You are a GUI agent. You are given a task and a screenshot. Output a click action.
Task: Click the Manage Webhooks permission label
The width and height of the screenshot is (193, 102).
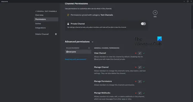(102, 93)
